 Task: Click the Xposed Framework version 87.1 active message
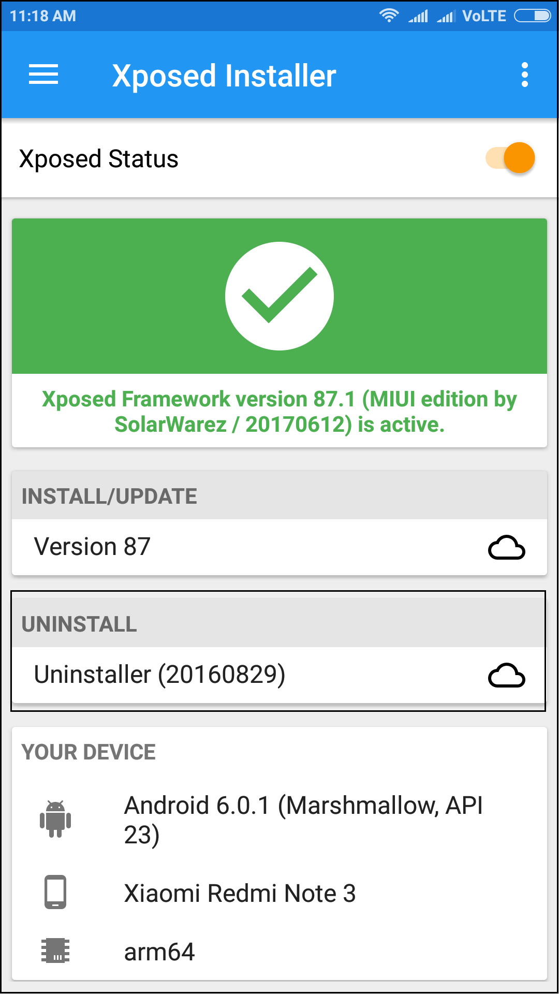point(279,412)
